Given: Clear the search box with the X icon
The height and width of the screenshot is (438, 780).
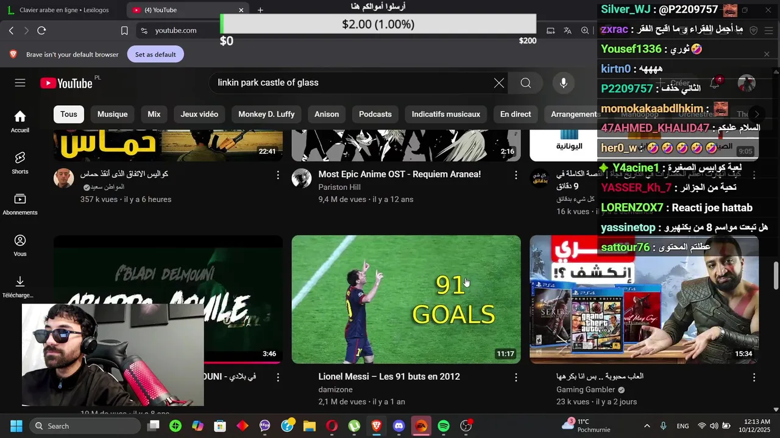Looking at the screenshot, I should (499, 83).
